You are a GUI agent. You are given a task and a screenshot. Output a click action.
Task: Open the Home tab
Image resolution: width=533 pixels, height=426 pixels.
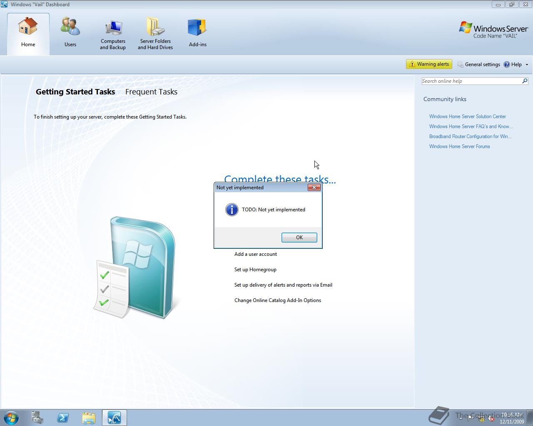click(x=28, y=34)
